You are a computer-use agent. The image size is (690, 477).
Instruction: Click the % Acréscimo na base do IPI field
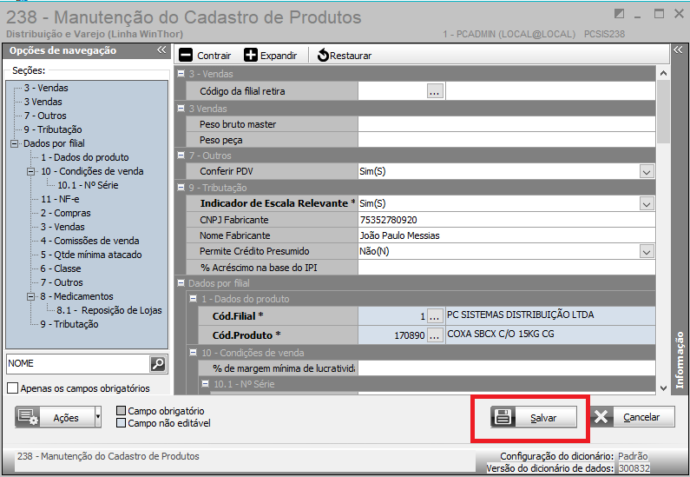point(507,268)
